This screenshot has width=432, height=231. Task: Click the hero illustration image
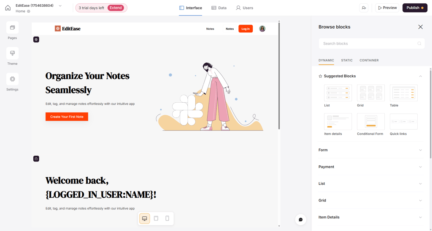coord(210,97)
